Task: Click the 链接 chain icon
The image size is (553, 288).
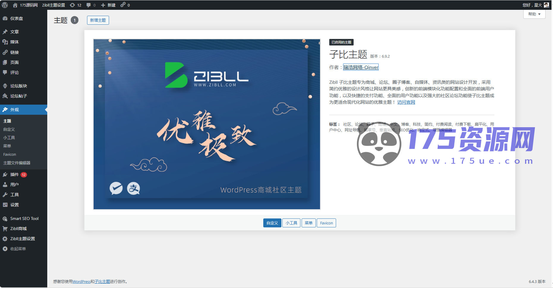Action: (5, 52)
